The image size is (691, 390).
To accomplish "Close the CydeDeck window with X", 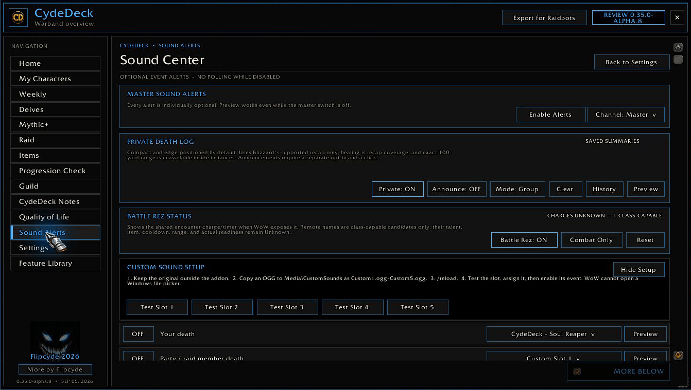I will (x=678, y=17).
